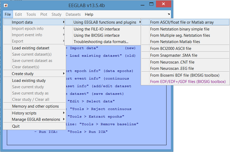
Task: Open the Help menu
Action: pos(89,14)
